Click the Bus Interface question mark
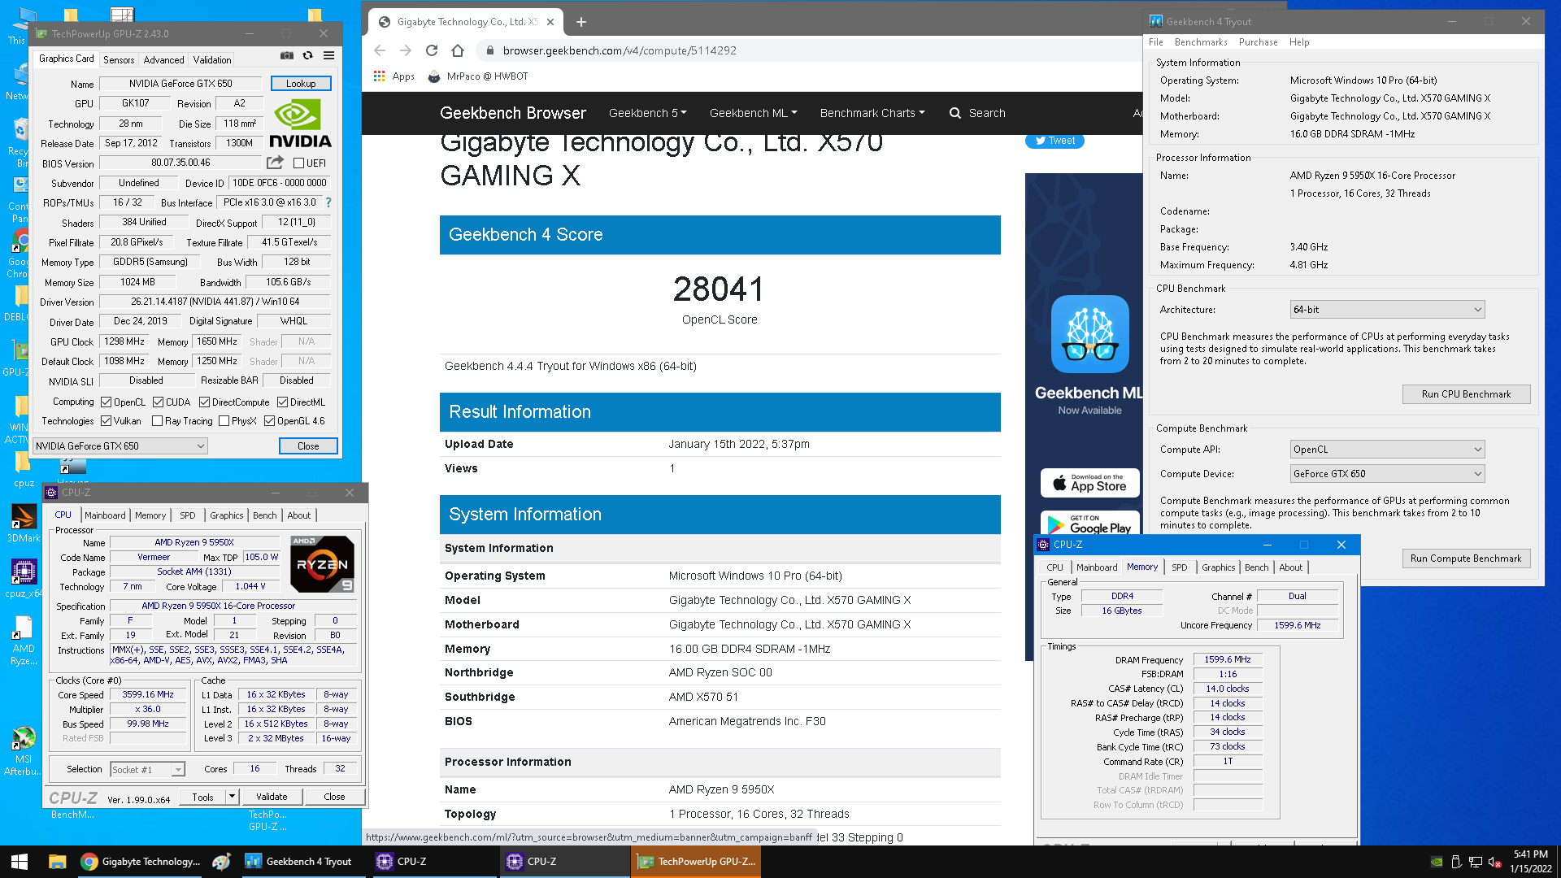Image resolution: width=1561 pixels, height=878 pixels. point(328,202)
